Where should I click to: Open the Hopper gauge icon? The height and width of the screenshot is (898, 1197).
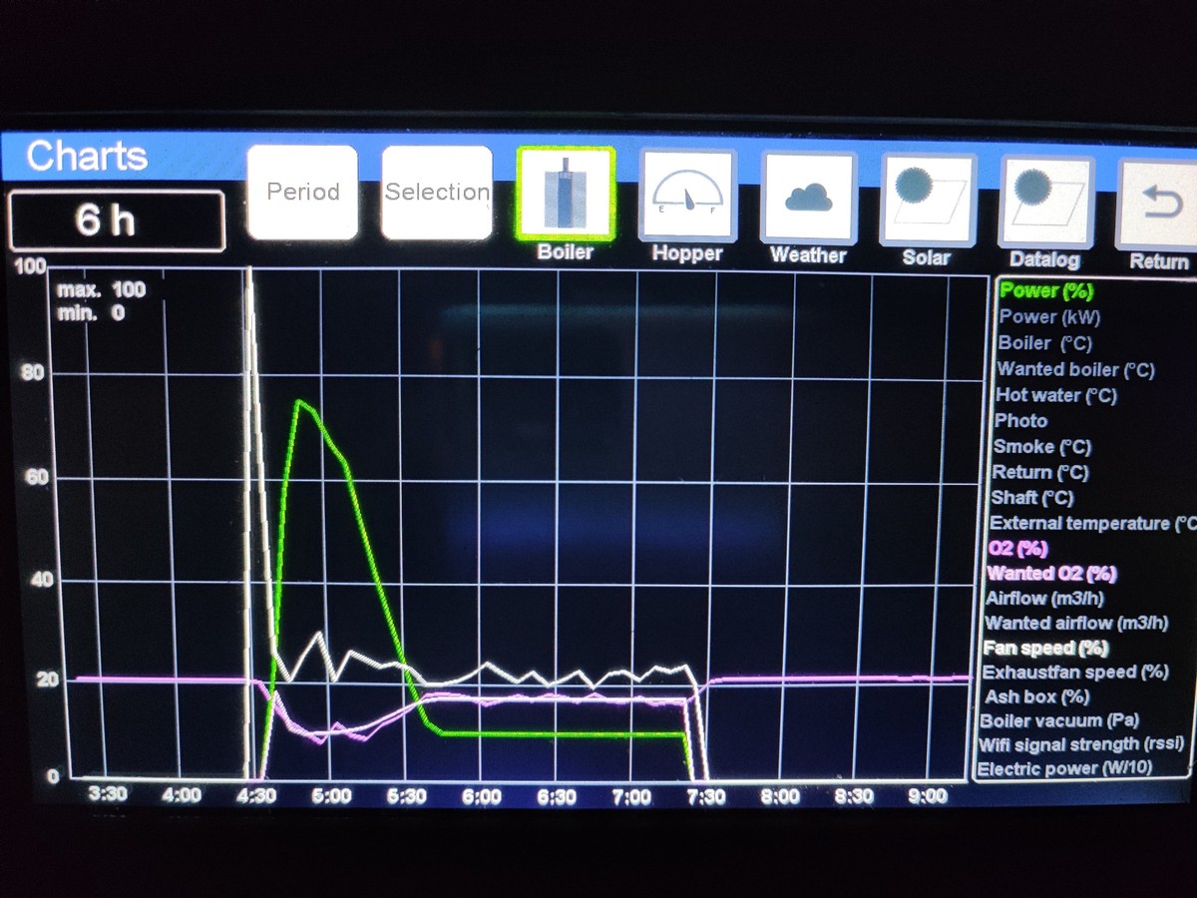pyautogui.click(x=686, y=197)
